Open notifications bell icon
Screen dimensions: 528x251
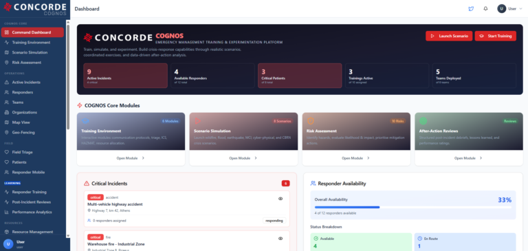coord(485,9)
